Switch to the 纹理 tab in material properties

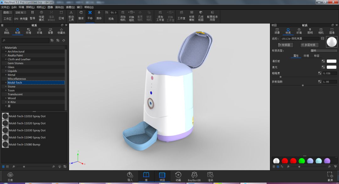point(306,56)
